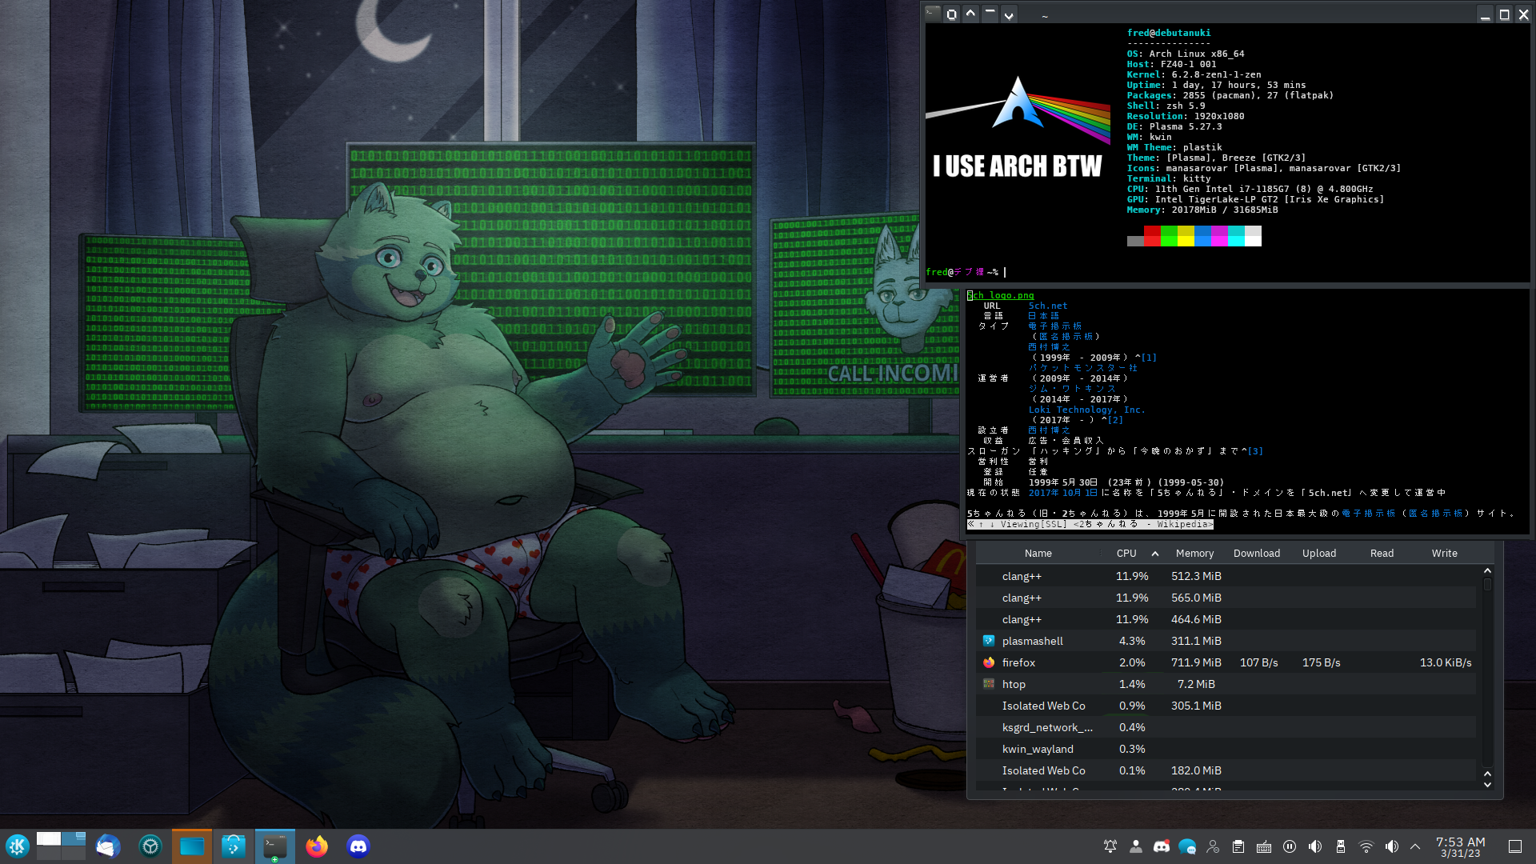Switch desktops using the pager widget

tap(61, 846)
